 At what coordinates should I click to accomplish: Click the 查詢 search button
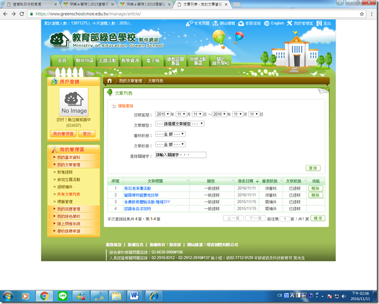click(313, 168)
